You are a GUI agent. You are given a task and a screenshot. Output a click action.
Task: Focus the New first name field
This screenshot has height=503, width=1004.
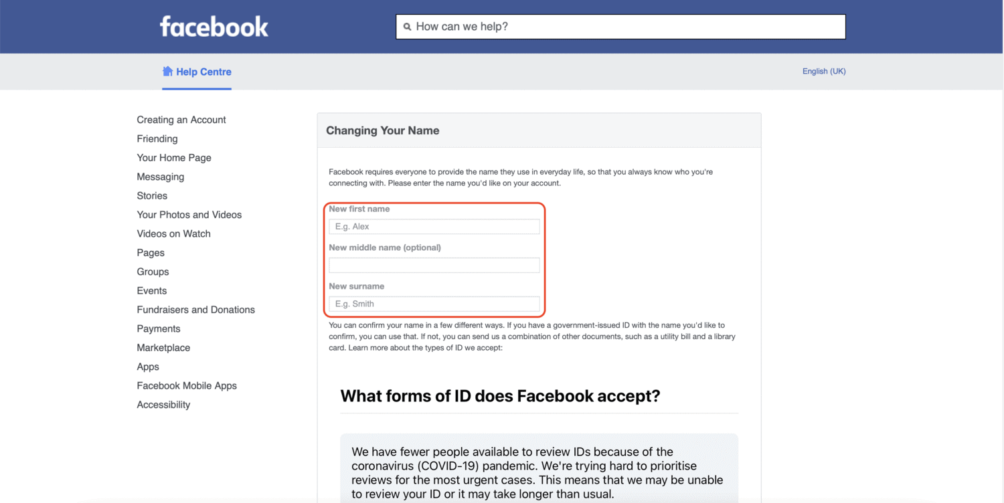click(x=434, y=227)
